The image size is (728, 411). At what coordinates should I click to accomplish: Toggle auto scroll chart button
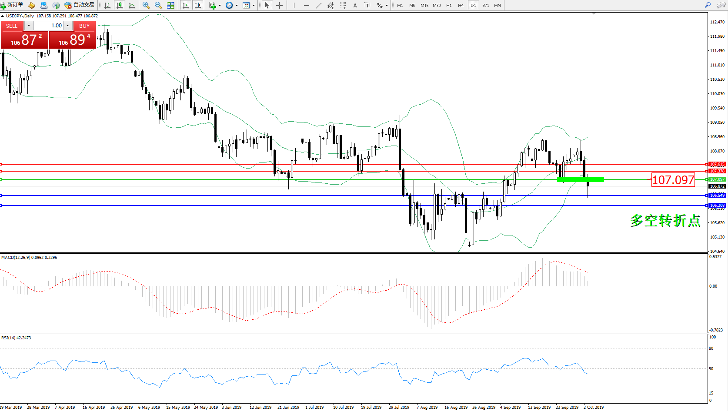click(186, 5)
